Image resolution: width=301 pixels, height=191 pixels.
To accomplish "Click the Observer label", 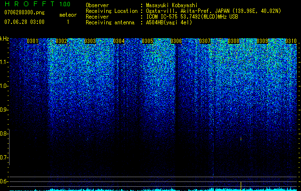I will click(97, 5).
